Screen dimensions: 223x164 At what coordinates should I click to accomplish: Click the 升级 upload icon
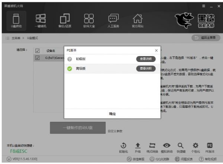click(x=138, y=148)
